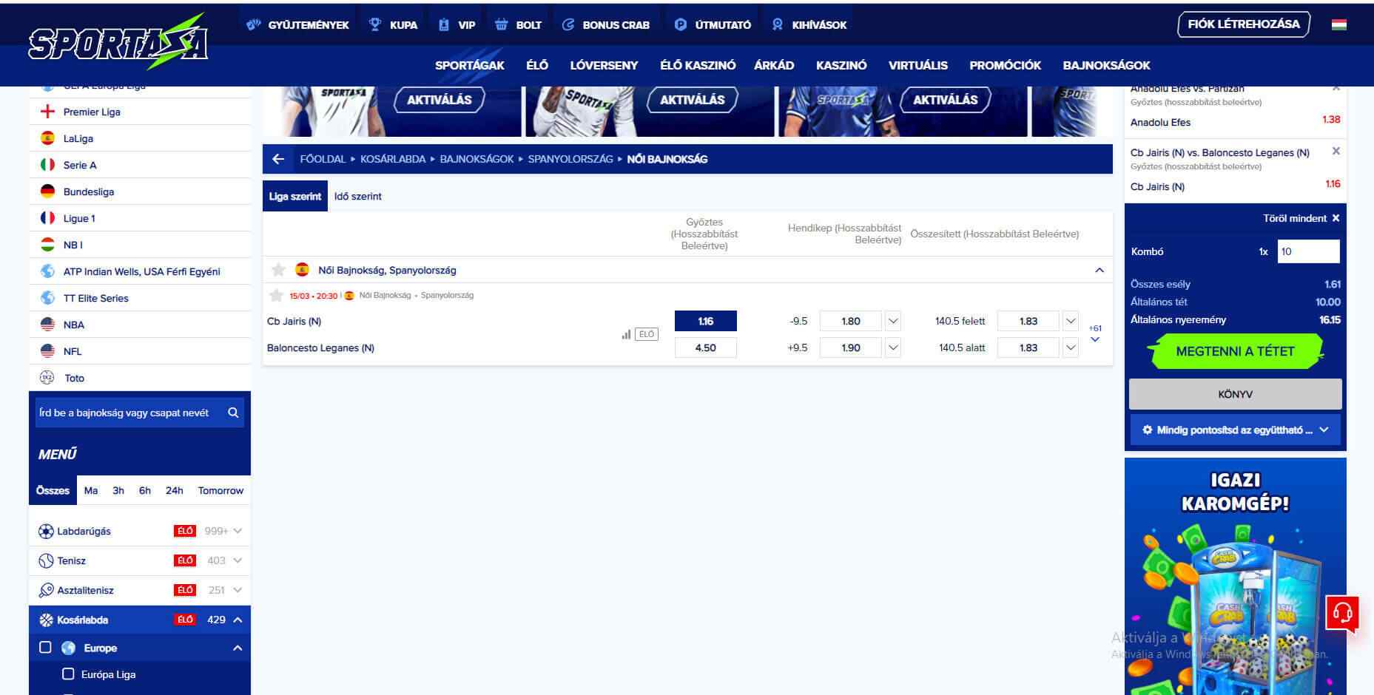
Task: Click the stake amount field
Action: [x=1308, y=251]
